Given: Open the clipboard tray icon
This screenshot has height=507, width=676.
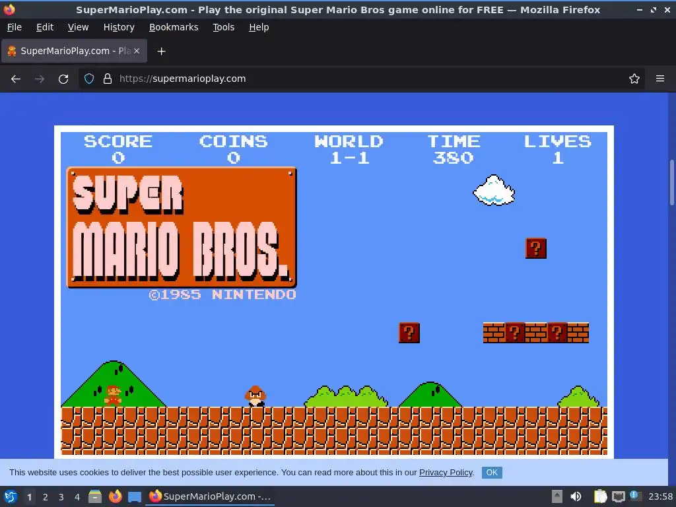Looking at the screenshot, I should pos(600,496).
